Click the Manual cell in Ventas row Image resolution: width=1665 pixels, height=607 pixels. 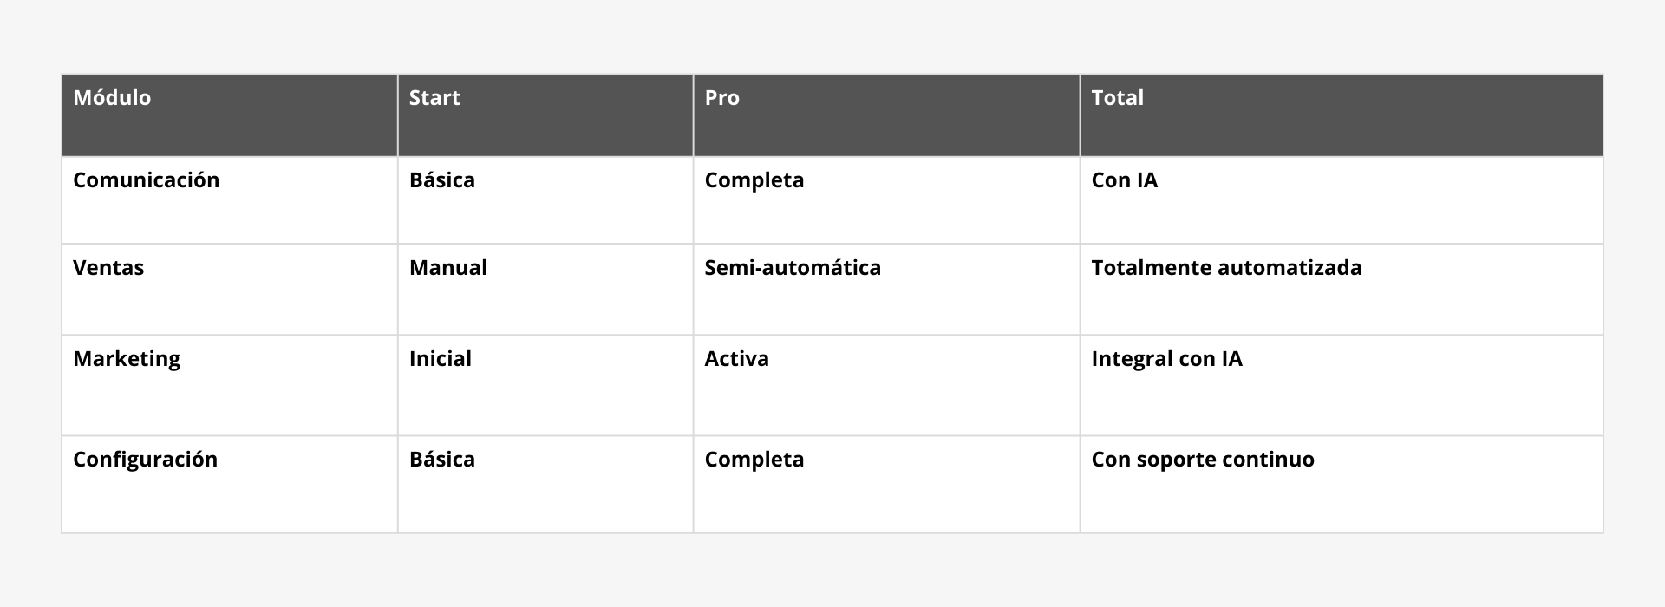click(x=447, y=268)
